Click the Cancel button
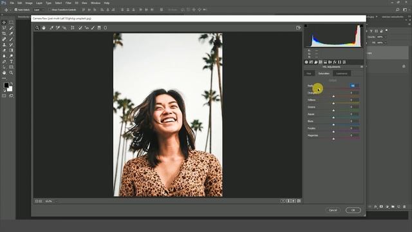 pos(333,210)
